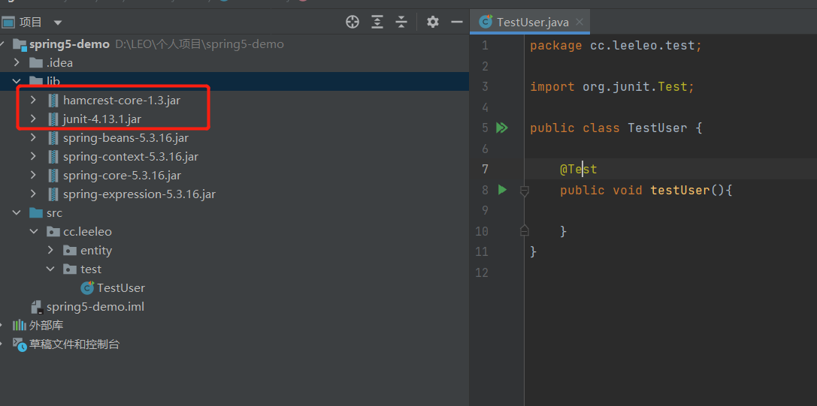This screenshot has height=406, width=817.
Task: Expand the entity package
Action: [50, 251]
